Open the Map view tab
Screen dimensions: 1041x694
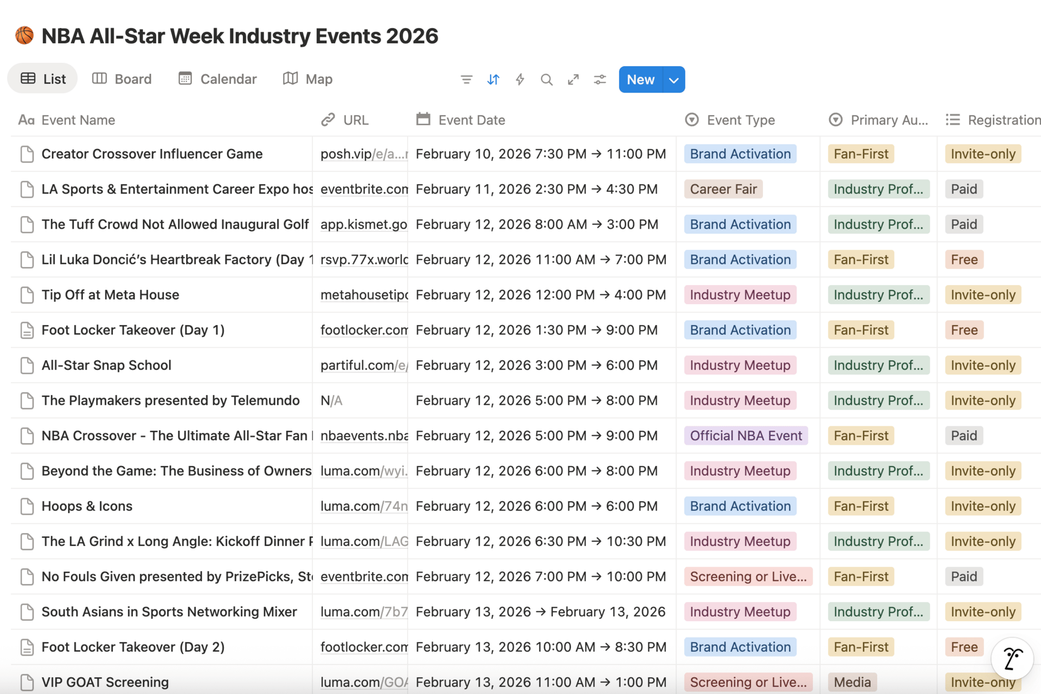point(307,79)
